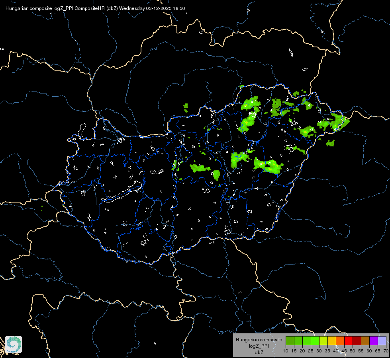
Task: Click the legend label 'logZ_PPI'
Action: pos(259,346)
